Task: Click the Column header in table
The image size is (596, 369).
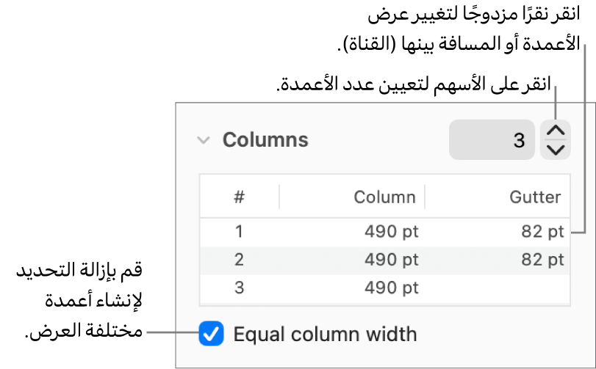Action: pos(384,197)
